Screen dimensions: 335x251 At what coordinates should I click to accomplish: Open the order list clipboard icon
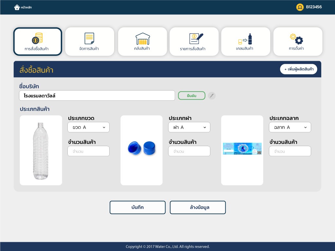196,38
